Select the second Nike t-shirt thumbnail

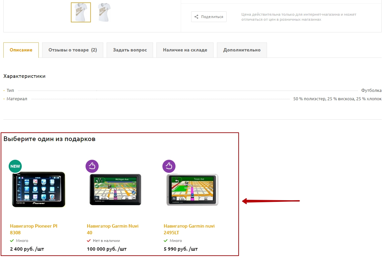coord(104,12)
